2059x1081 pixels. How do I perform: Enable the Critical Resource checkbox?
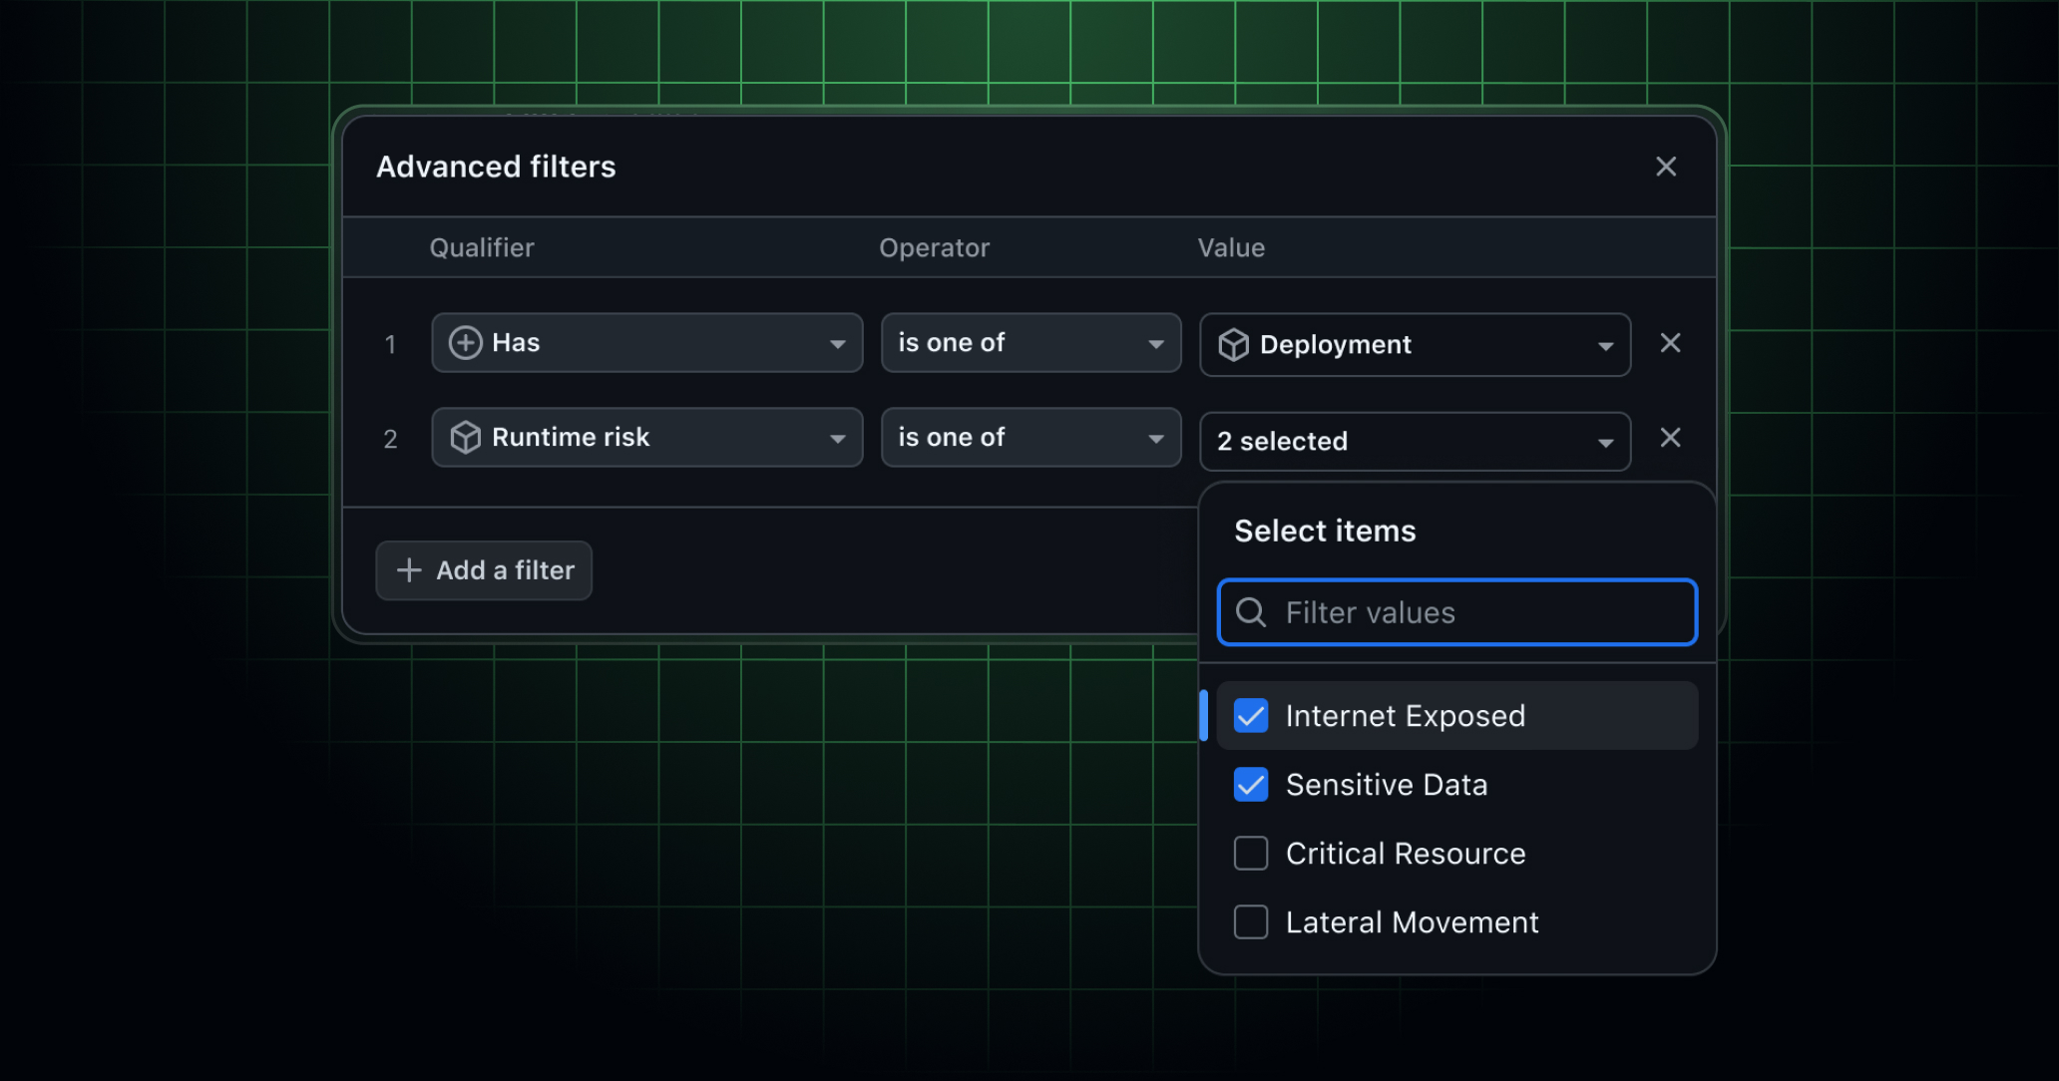pyautogui.click(x=1250, y=854)
